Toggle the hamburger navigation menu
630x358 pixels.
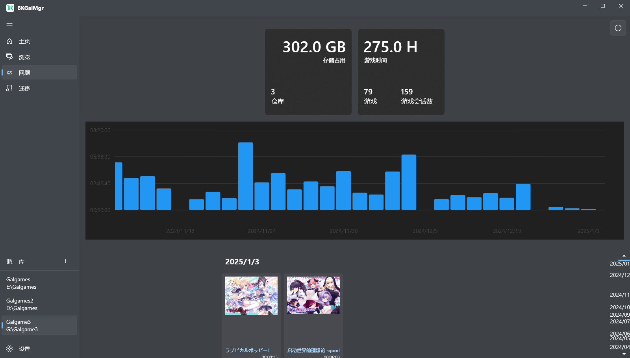pyautogui.click(x=9, y=25)
